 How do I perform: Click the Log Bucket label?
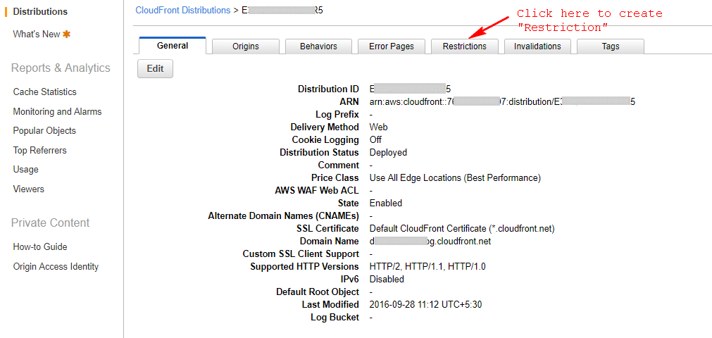[335, 317]
